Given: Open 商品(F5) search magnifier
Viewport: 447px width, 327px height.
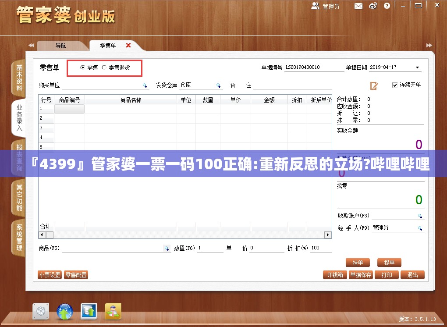Looking at the screenshot, I should click(167, 248).
